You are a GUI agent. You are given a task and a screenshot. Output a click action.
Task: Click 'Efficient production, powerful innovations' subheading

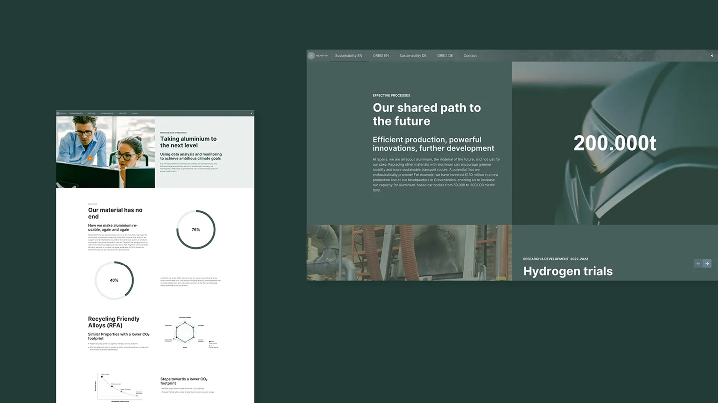[x=433, y=144]
